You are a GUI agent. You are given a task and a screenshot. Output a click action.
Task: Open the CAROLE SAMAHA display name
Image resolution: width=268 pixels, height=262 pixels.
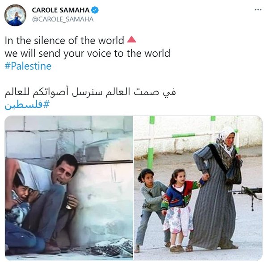click(61, 10)
